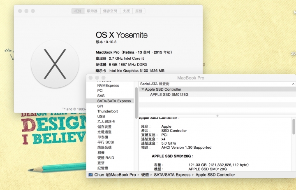The image size is (296, 190).
Task: Click Apple SSD Controller in path bar
Action: pos(215,175)
